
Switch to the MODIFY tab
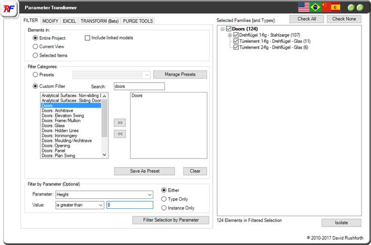50,21
